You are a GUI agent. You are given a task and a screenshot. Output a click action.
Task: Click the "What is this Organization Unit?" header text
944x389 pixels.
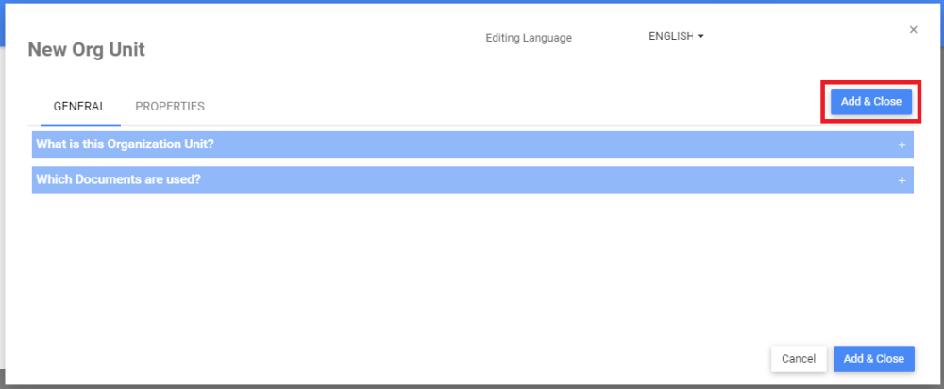coord(125,144)
